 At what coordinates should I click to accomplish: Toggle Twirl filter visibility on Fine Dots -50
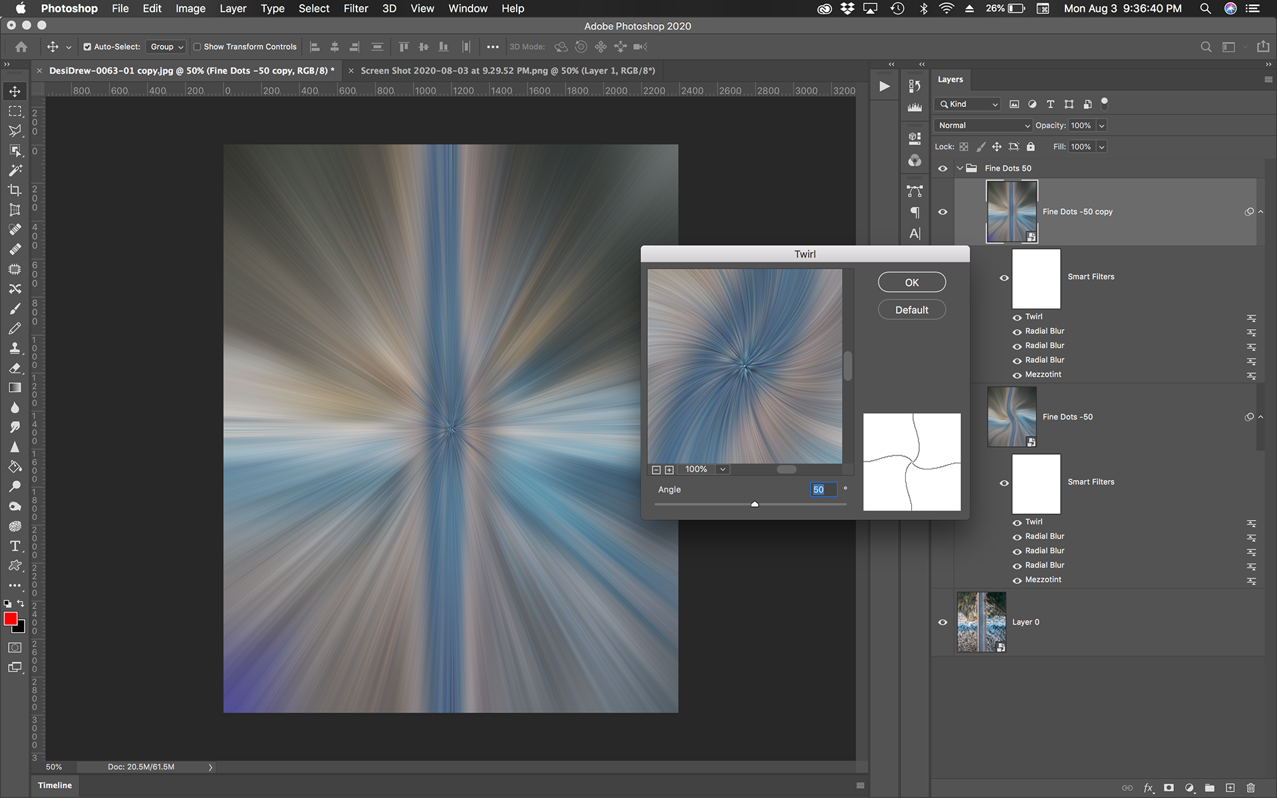1017,523
